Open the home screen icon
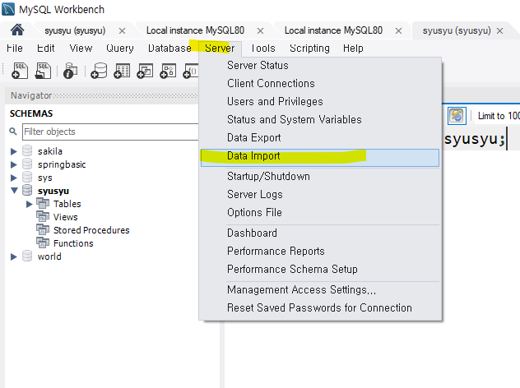The height and width of the screenshot is (388, 520). (17, 30)
